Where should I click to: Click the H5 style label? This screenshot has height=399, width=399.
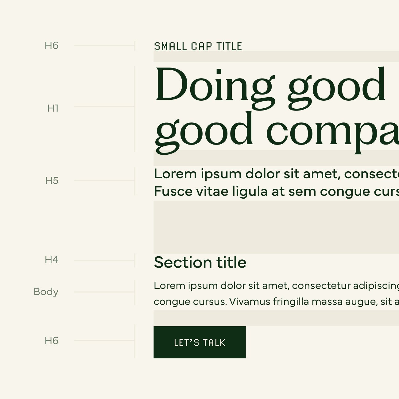(52, 181)
